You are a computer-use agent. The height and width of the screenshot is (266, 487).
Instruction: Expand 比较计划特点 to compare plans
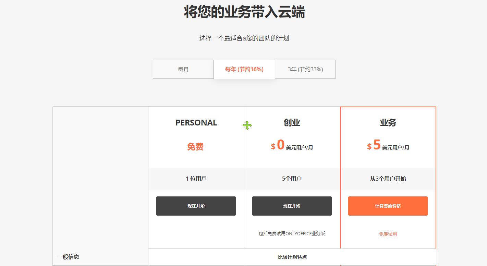pyautogui.click(x=292, y=256)
